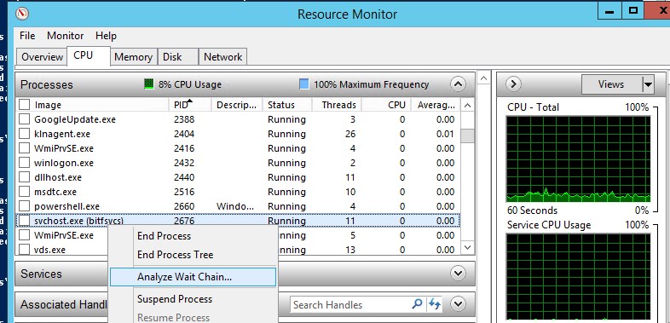Viewport: 670px width, 323px height.
Task: Select the powershell.exe row name
Action: click(66, 207)
